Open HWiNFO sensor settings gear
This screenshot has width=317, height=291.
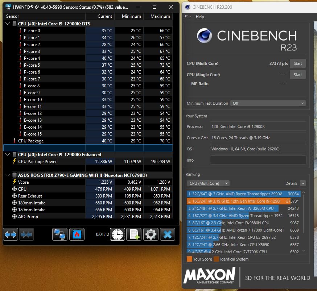(x=151, y=234)
